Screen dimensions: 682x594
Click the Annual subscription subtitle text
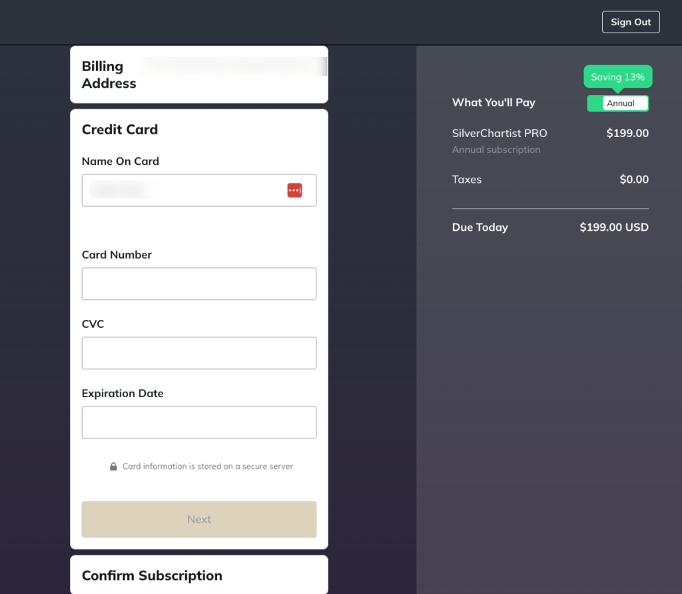496,150
